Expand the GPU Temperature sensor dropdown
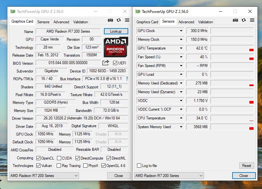The height and width of the screenshot is (189, 262). 181,48
